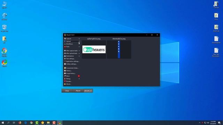The width and height of the screenshot is (223, 125).
Task: Launch Firefox from the taskbar
Action: tap(20, 123)
